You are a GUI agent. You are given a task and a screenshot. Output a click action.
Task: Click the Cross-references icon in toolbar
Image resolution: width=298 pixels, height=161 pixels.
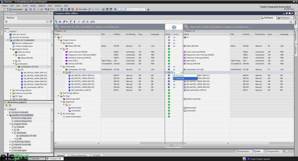pos(115,9)
